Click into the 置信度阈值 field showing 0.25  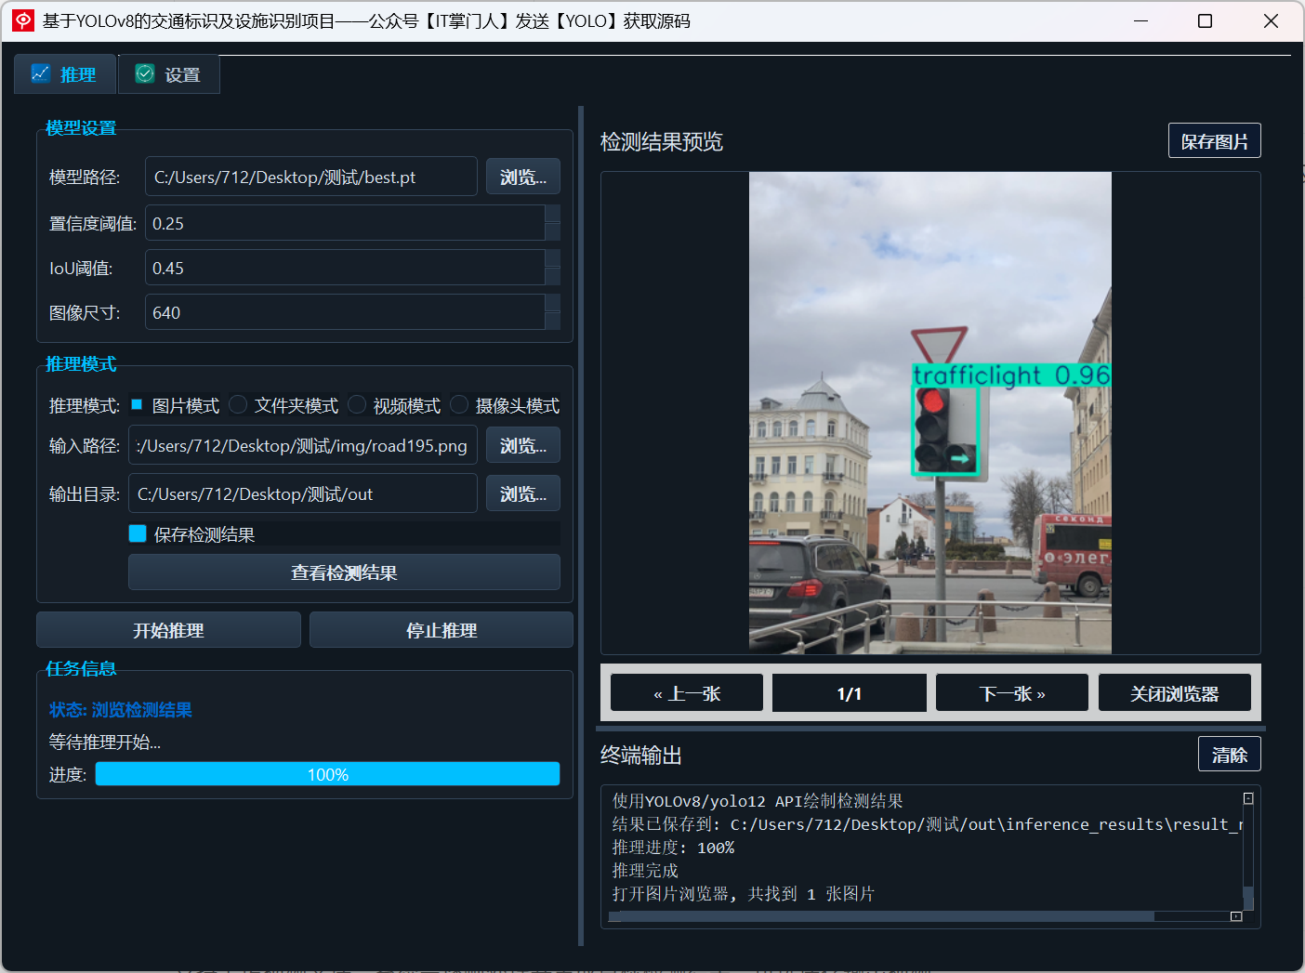point(345,223)
